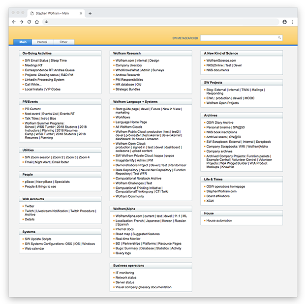Open the HR database link

point(124,85)
